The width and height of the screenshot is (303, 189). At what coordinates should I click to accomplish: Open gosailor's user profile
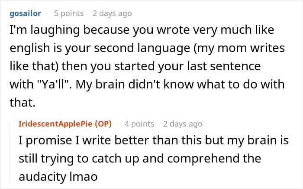click(x=25, y=13)
